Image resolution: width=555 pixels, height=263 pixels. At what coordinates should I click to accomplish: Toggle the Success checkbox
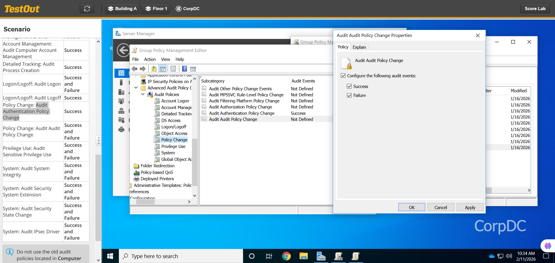349,86
